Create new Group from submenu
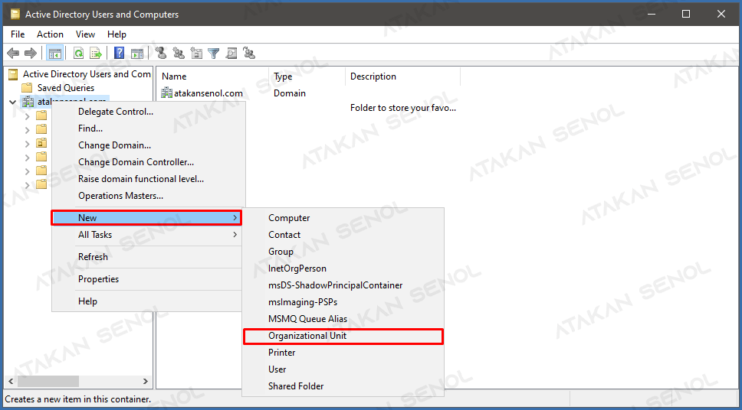This screenshot has width=742, height=410. click(x=343, y=252)
